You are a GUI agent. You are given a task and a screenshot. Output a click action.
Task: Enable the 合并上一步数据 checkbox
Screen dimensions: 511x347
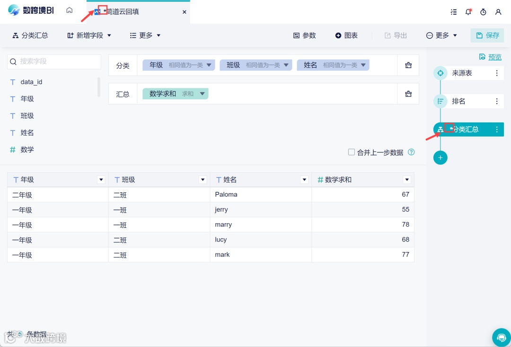pos(351,152)
